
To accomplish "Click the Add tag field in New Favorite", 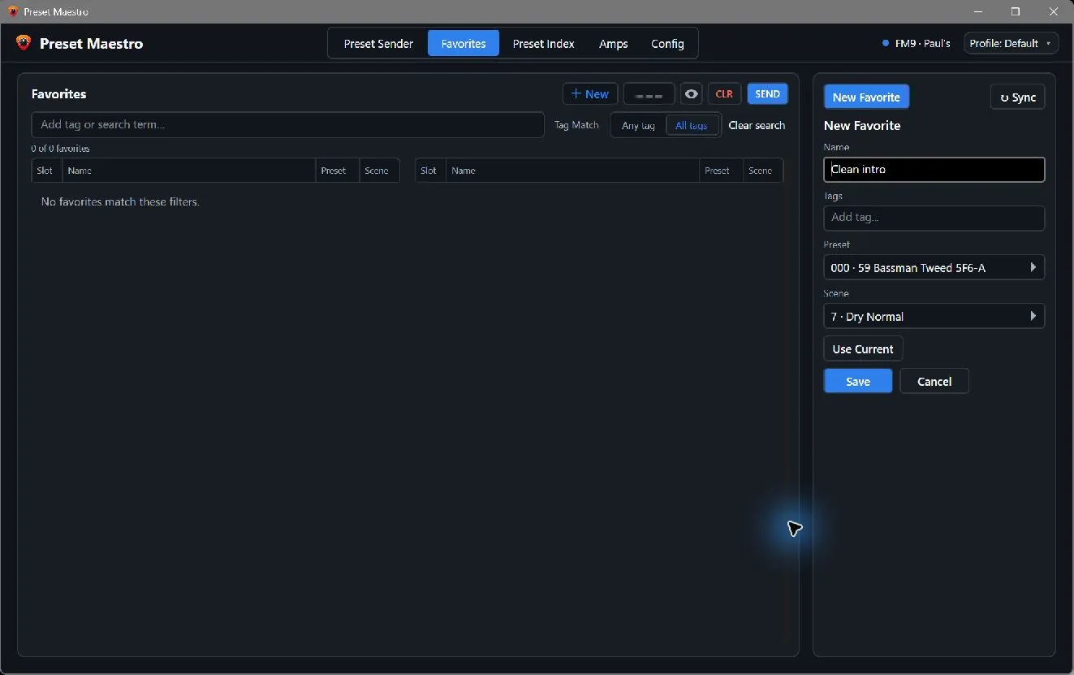I will 934,218.
